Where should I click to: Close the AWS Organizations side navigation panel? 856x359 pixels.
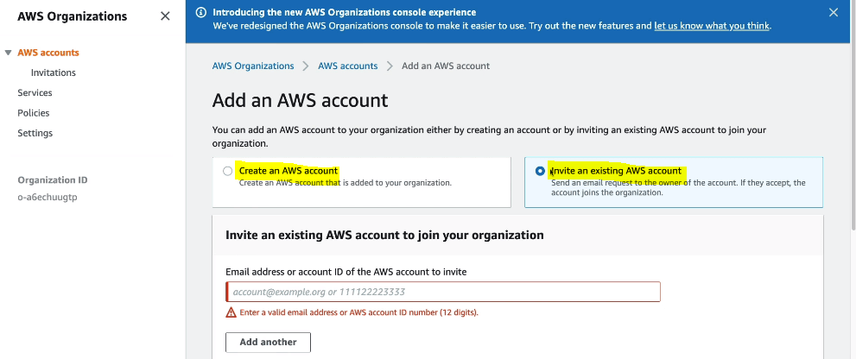coord(165,16)
